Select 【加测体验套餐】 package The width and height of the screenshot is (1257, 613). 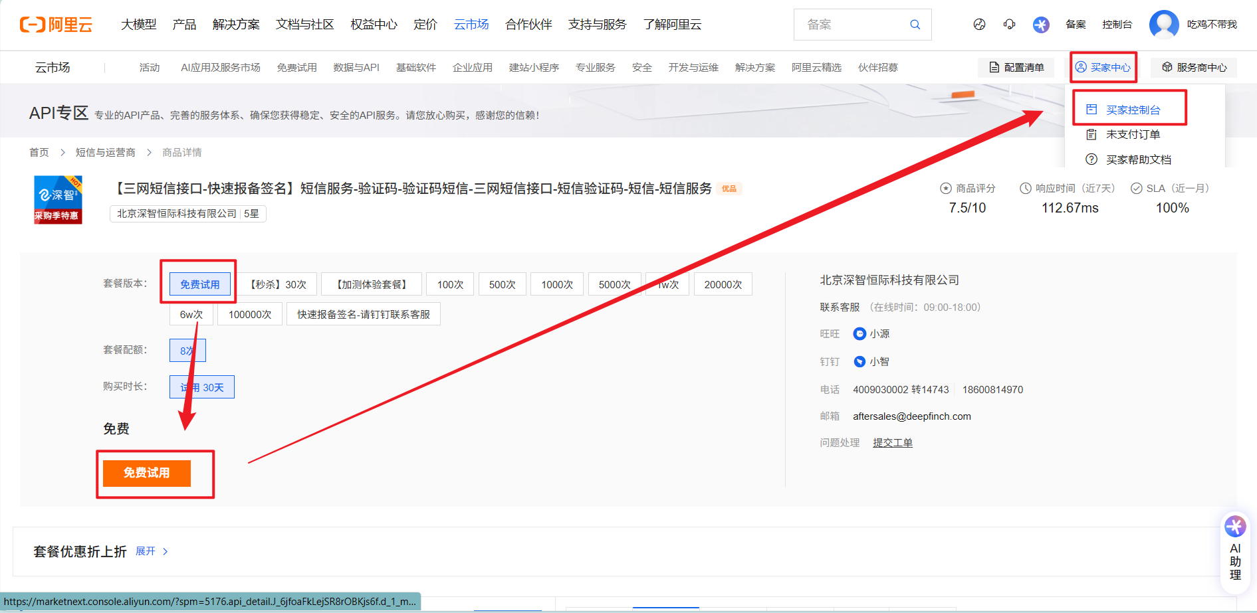click(x=372, y=284)
